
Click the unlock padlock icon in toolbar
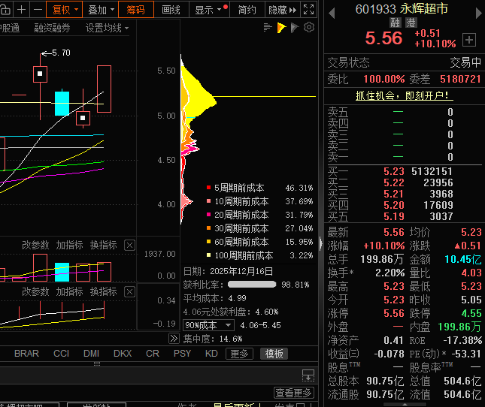5,10
